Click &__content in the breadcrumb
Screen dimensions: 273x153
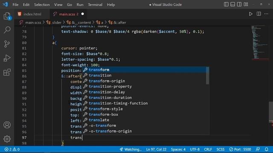pos(81,23)
